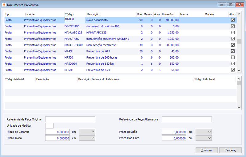Uncheck Ativo for Novo documento row
The image size is (246, 157).
pyautogui.click(x=233, y=20)
